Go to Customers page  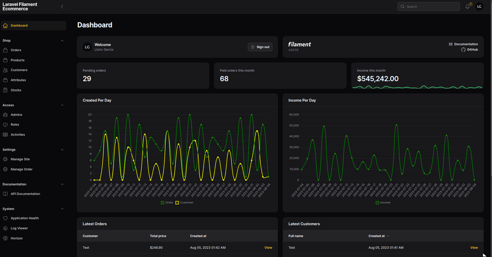(x=33, y=70)
